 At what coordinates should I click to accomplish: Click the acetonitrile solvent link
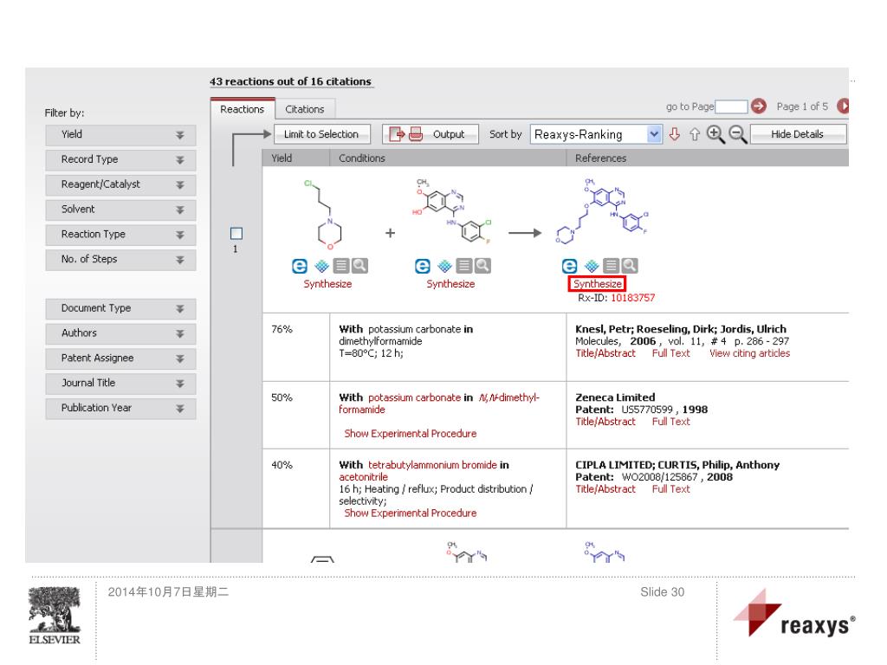(363, 477)
